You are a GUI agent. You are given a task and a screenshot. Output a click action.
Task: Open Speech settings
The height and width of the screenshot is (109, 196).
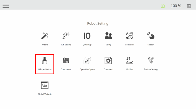pyautogui.click(x=151, y=36)
